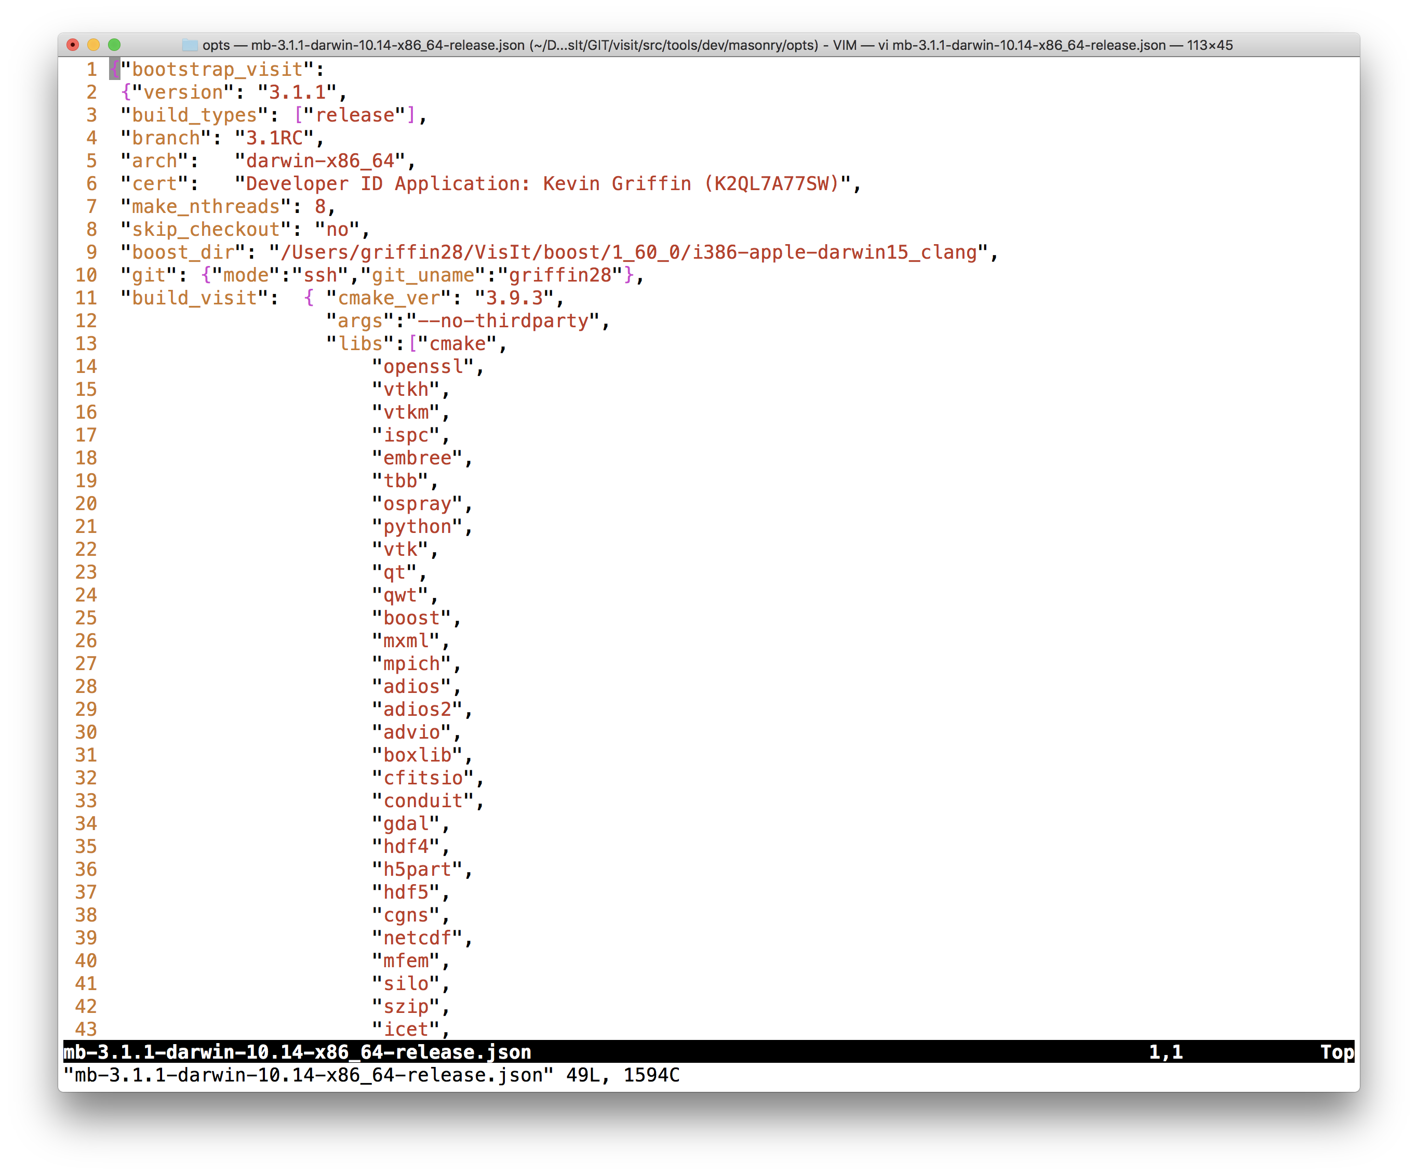Click the "ispc" library entry
The image size is (1418, 1175).
click(406, 435)
